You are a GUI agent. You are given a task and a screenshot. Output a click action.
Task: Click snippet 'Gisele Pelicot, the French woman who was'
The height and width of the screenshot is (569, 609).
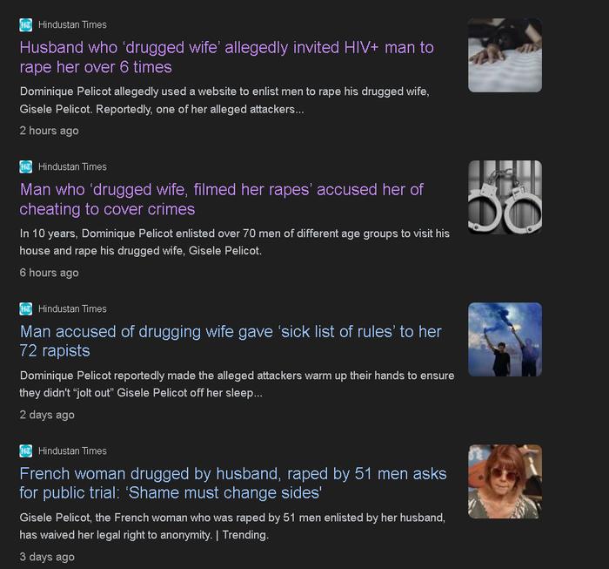232,526
